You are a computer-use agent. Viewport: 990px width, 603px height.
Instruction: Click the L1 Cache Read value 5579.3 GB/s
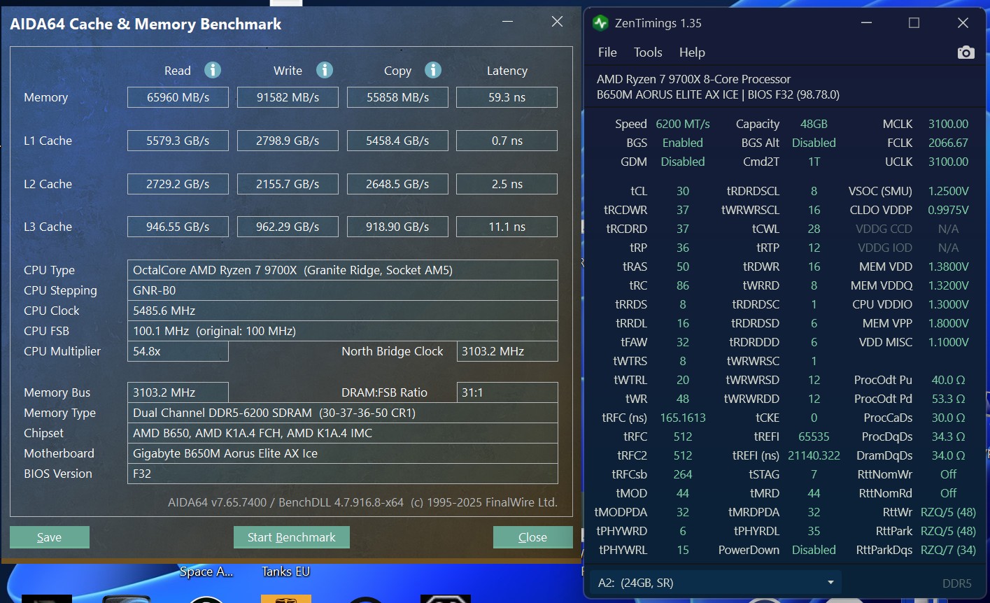[x=178, y=141]
